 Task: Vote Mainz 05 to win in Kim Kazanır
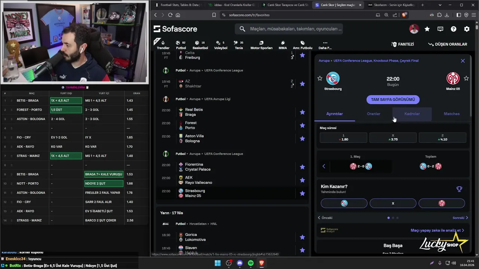(442, 203)
